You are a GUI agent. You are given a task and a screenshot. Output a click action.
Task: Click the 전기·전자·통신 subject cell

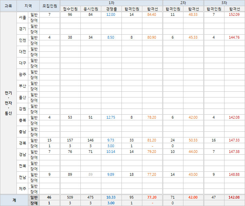coord(8,103)
